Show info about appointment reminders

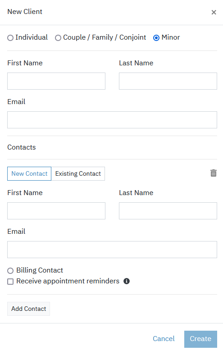127,281
